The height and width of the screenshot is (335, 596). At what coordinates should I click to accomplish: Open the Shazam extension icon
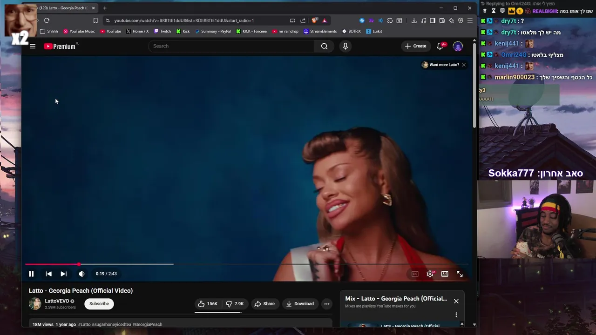pos(362,20)
